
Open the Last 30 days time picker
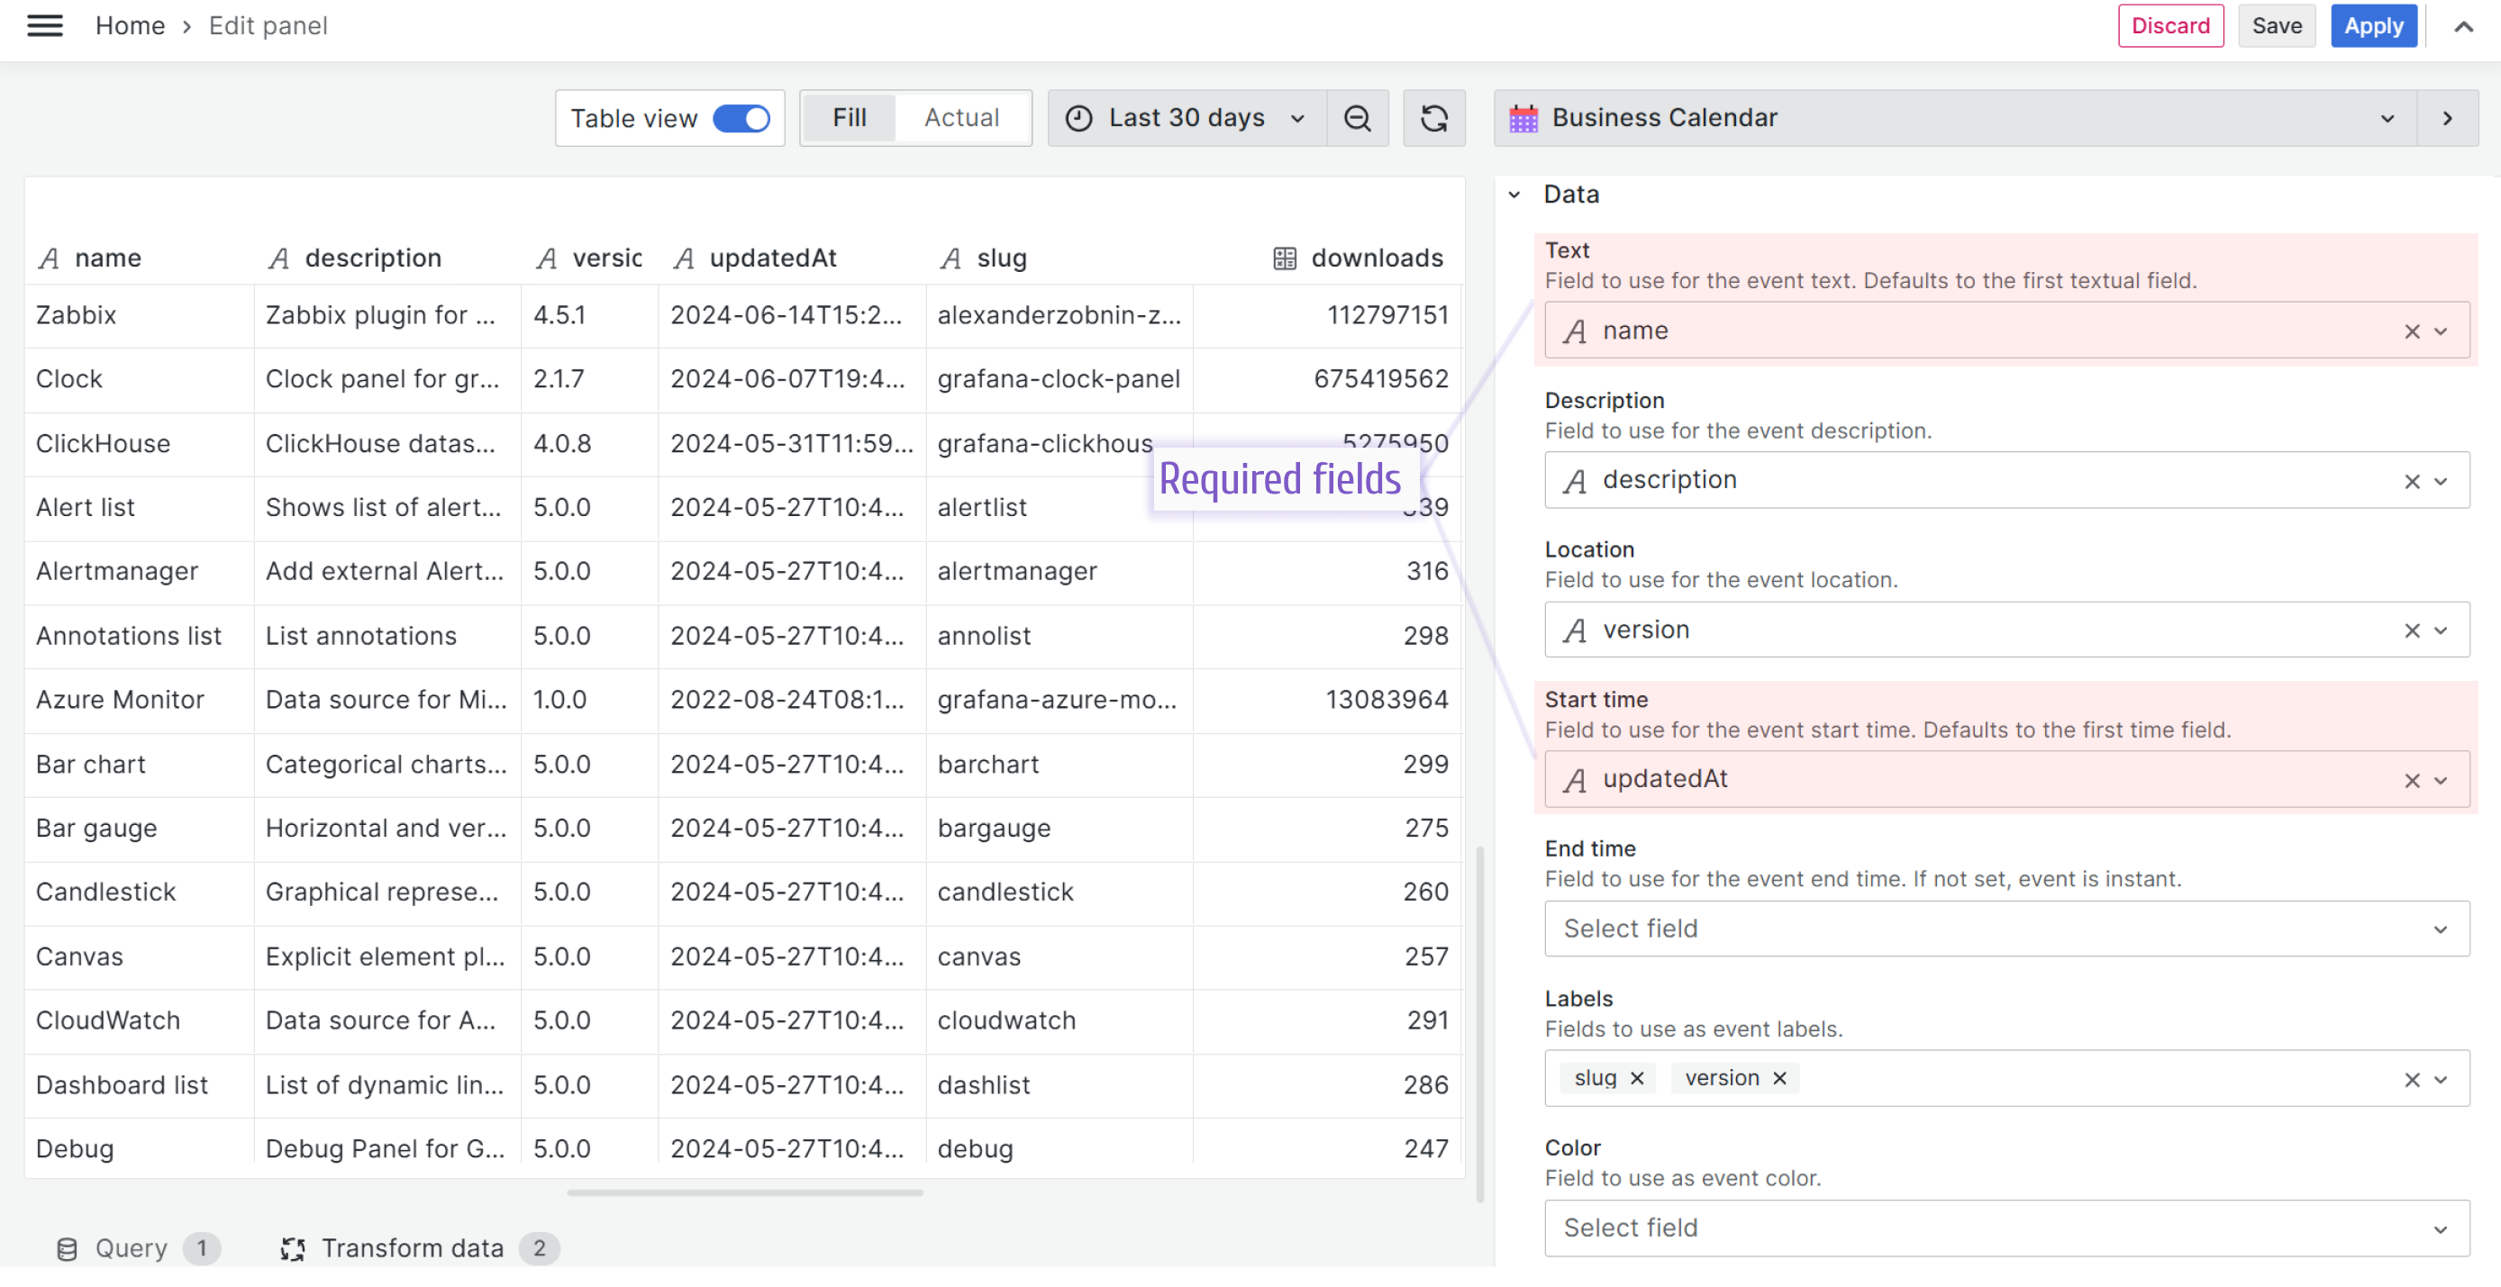[1187, 117]
